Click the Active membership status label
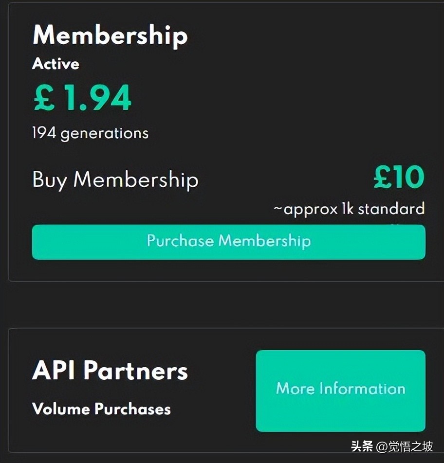 (x=55, y=64)
